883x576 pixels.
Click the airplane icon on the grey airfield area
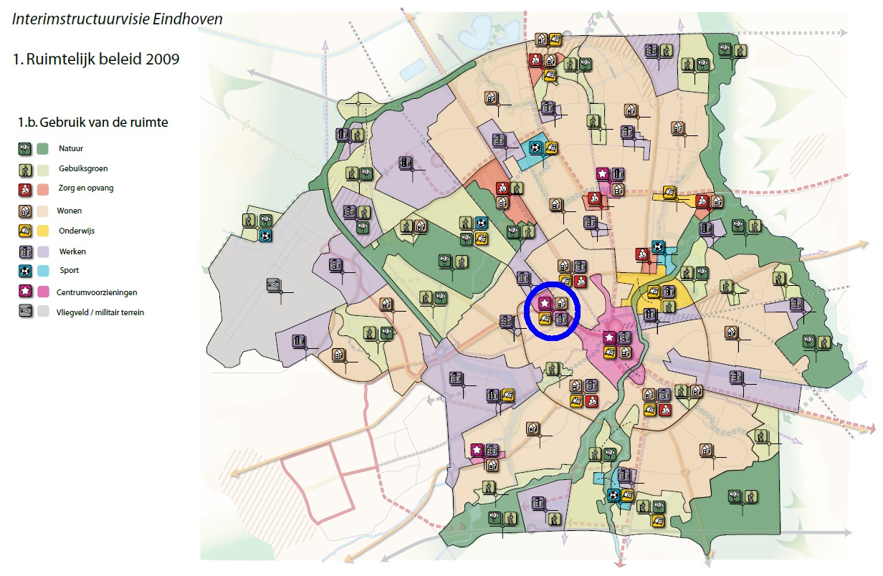point(273,284)
